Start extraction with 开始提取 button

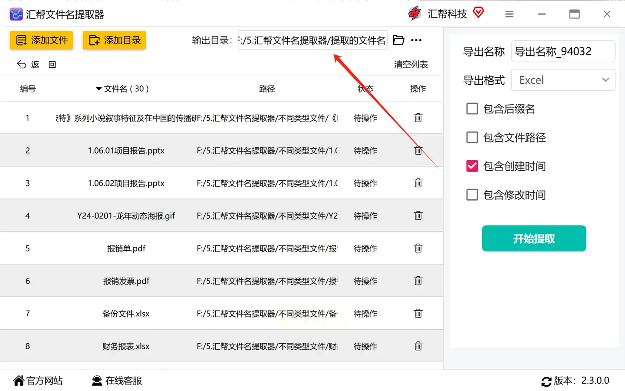(534, 239)
